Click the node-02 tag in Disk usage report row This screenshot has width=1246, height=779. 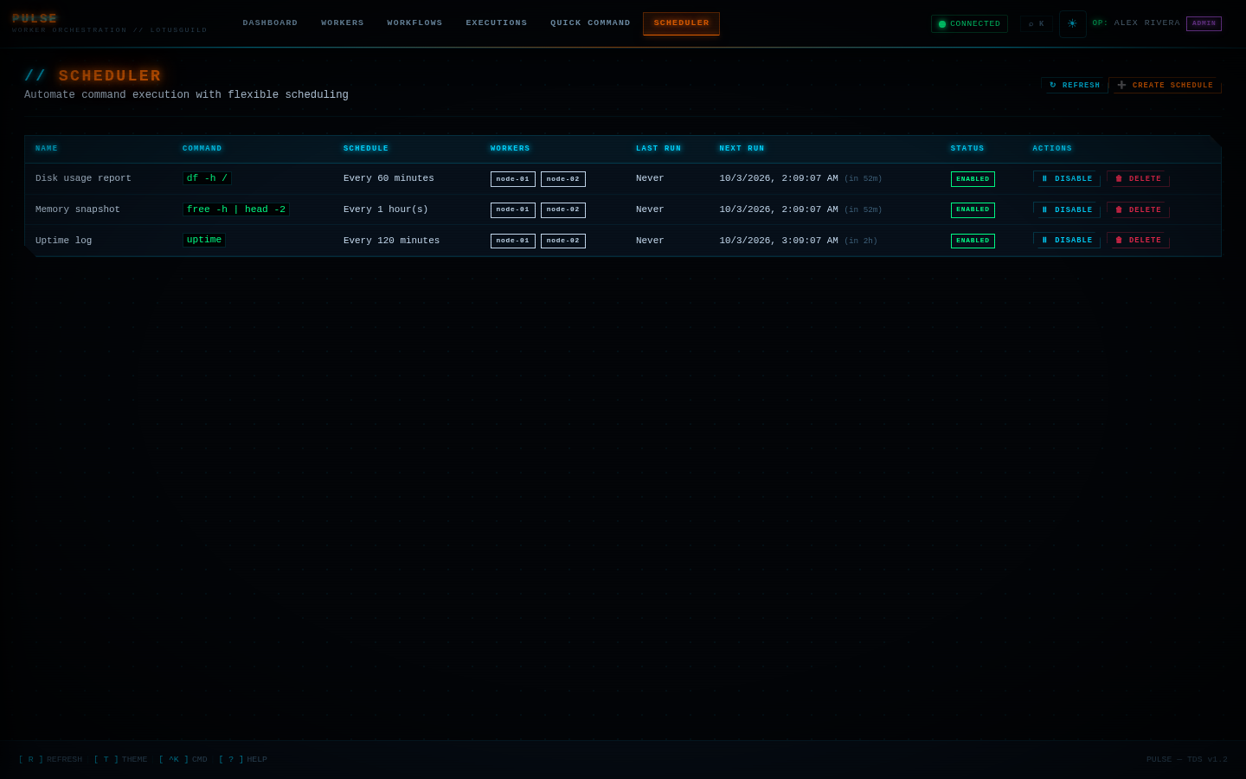point(563,179)
